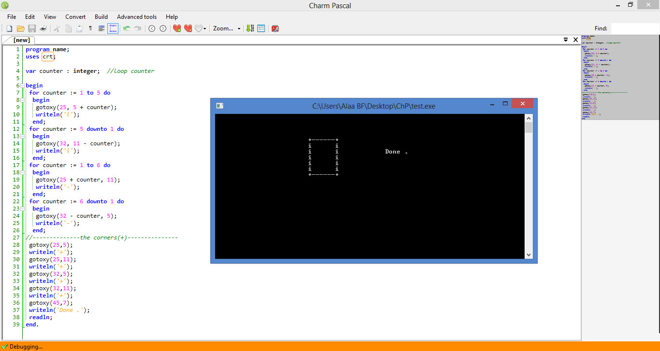
Task: Open the Advanced tools menu
Action: pos(137,16)
